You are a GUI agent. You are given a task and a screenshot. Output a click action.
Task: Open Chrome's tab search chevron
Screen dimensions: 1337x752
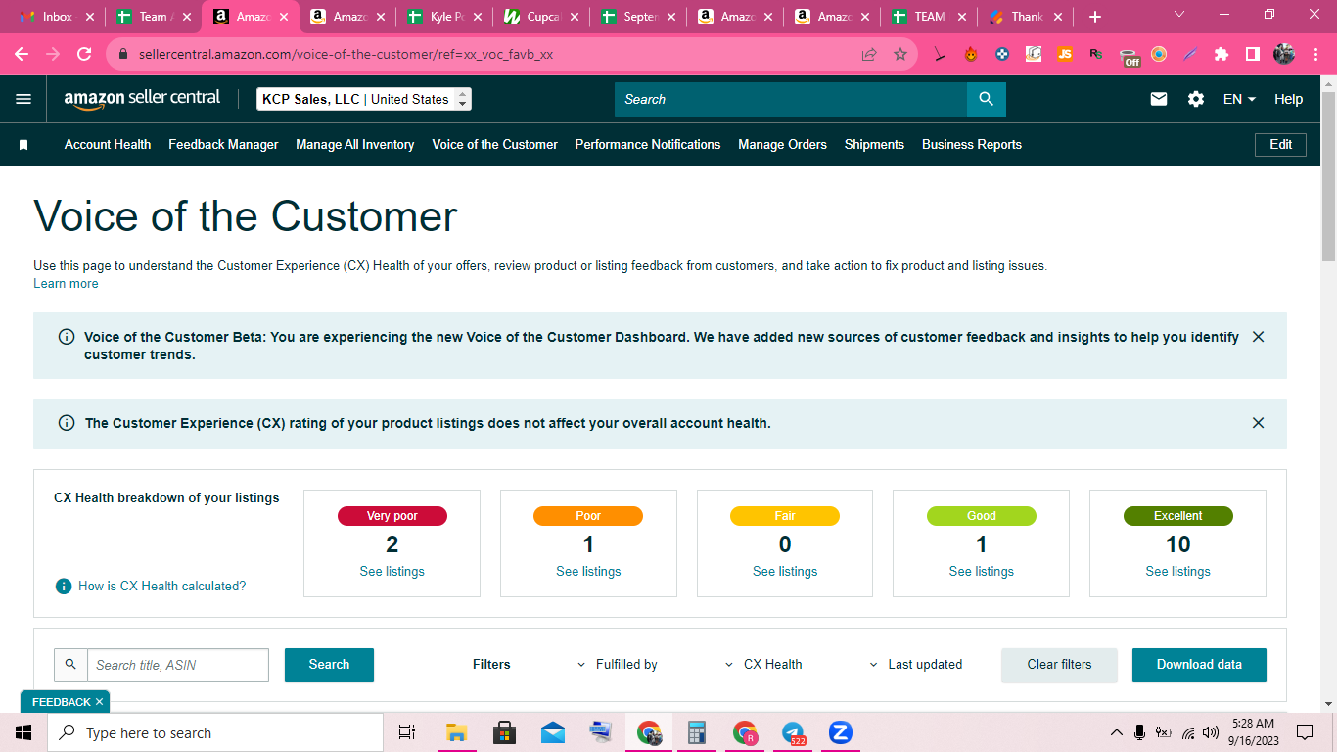[1178, 15]
